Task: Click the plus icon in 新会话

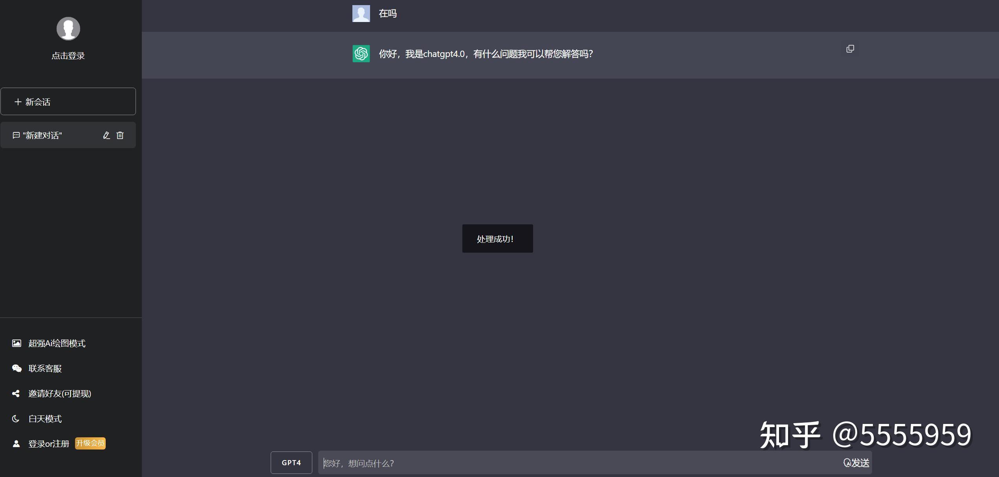Action: tap(18, 102)
